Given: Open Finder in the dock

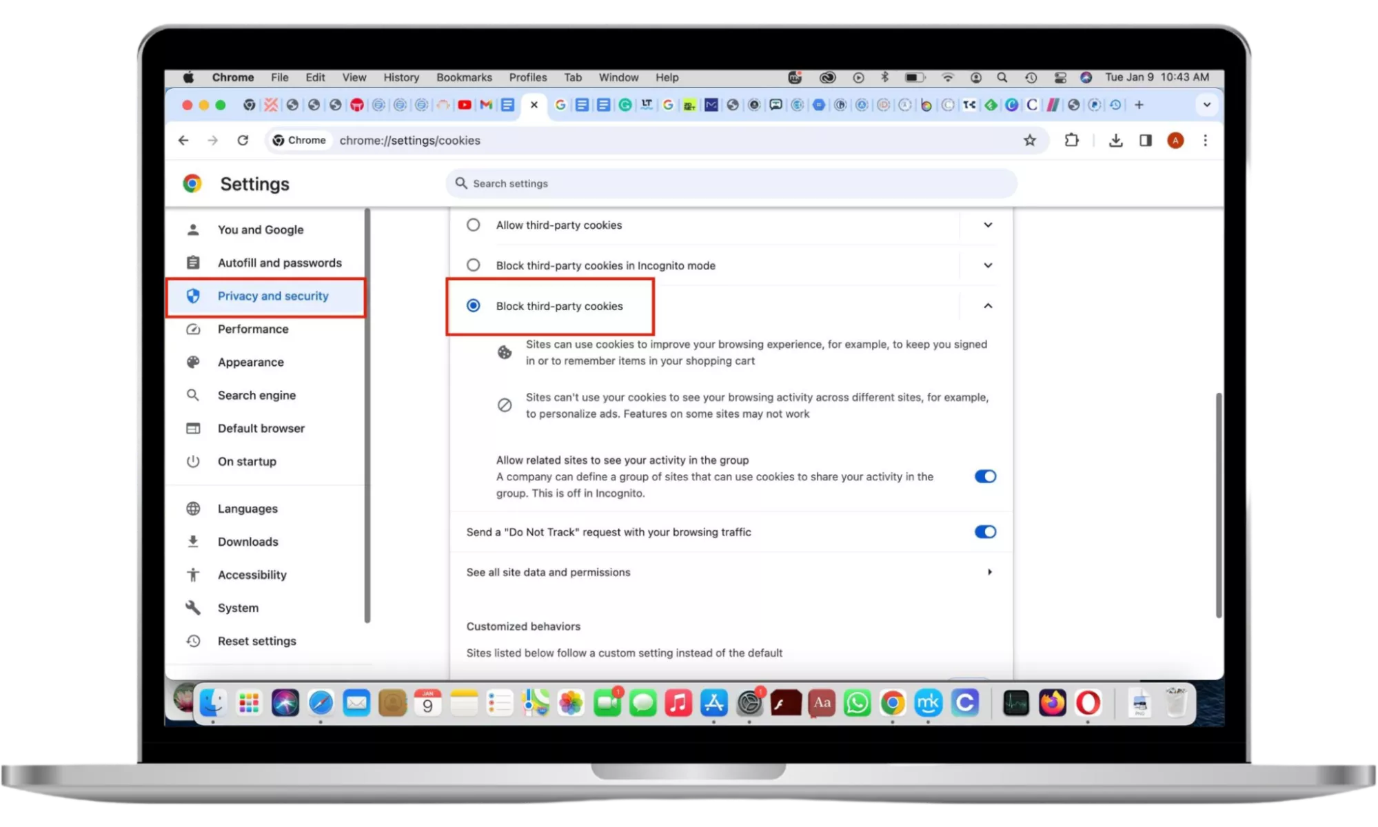Looking at the screenshot, I should [x=213, y=703].
